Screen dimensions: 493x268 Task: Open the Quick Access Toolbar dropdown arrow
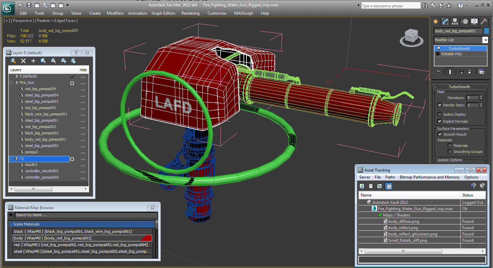(x=68, y=5)
